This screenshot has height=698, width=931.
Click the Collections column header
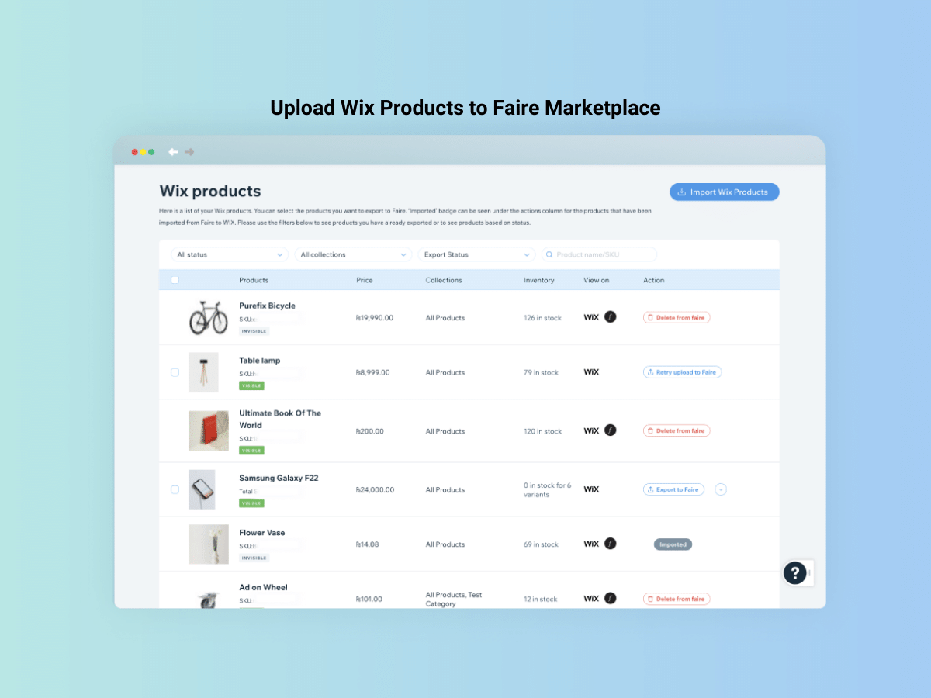[x=444, y=280]
